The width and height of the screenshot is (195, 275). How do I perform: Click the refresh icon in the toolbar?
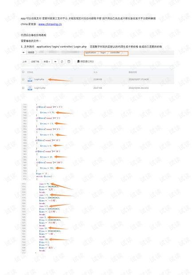coord(62,62)
